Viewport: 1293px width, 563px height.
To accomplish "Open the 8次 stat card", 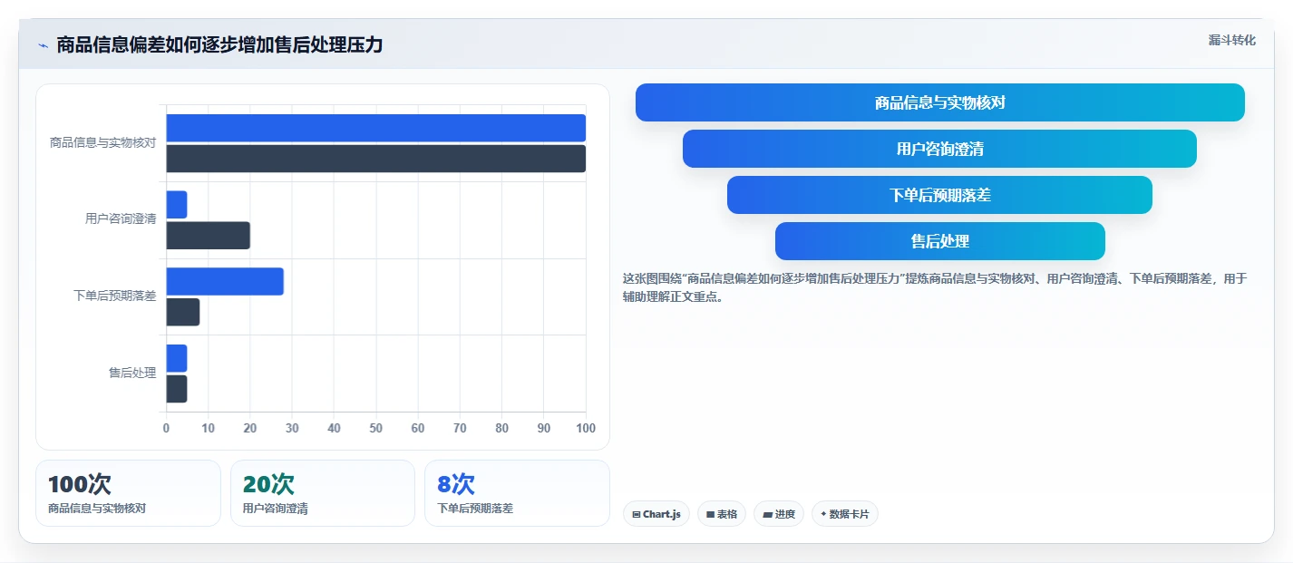I will pyautogui.click(x=517, y=493).
